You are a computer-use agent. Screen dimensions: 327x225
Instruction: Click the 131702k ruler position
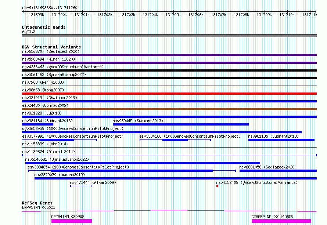point(105,15)
